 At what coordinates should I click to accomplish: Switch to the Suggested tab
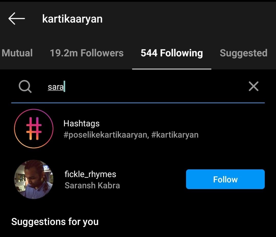tap(244, 53)
